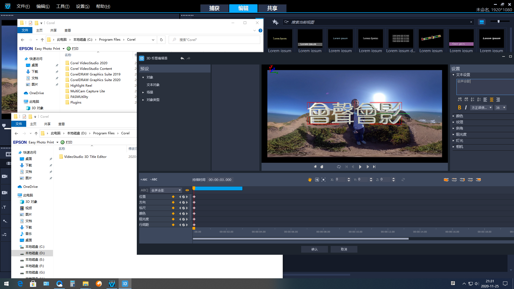Toggle italic formatting in text settings
Screen dimensions: 514x289
pyautogui.click(x=466, y=108)
